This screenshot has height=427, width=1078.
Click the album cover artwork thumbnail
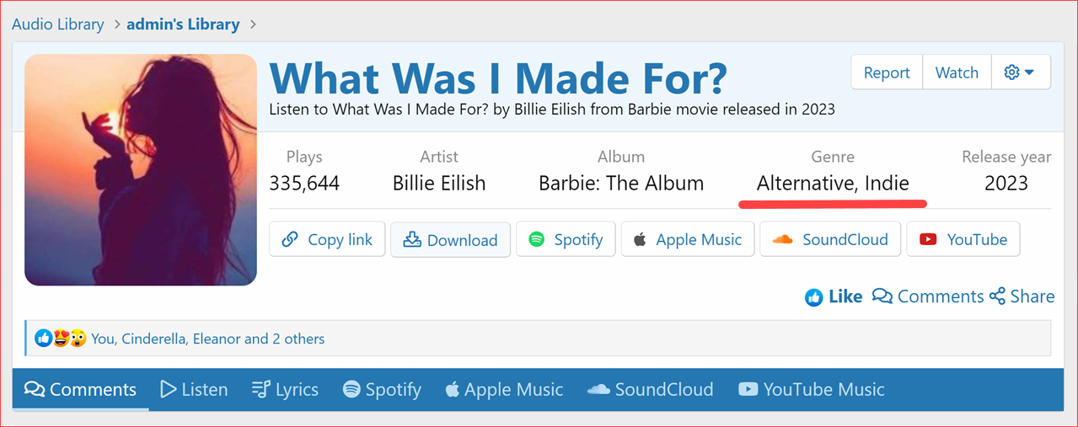(x=141, y=170)
